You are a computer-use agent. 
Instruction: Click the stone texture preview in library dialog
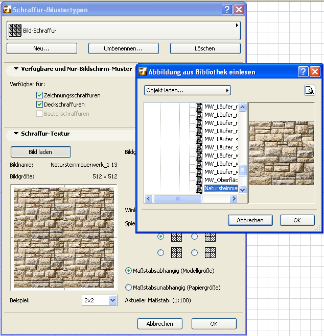[282, 153]
